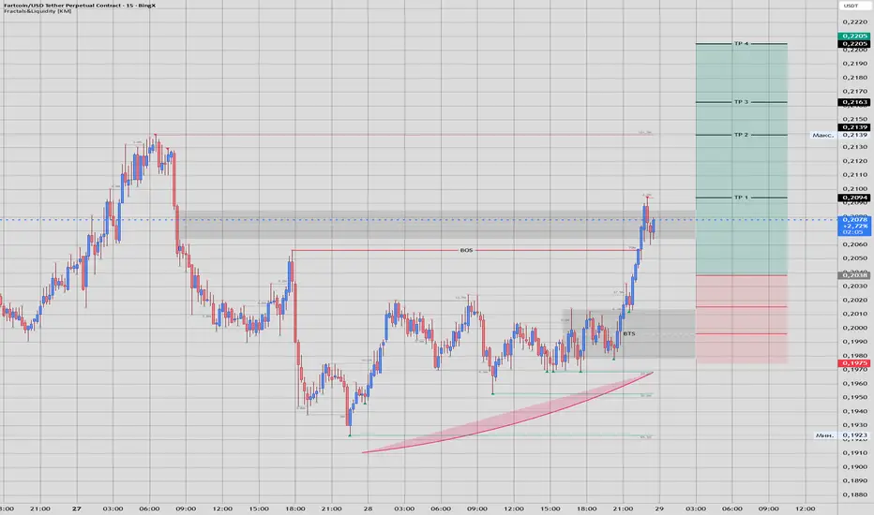Click the gray 0,2038 entry price tag
Screen dimensions: 874x515
tap(854, 275)
